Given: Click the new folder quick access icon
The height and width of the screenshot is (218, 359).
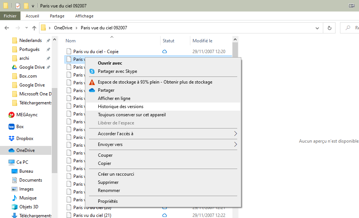Looking at the screenshot, I should pos(26,6).
